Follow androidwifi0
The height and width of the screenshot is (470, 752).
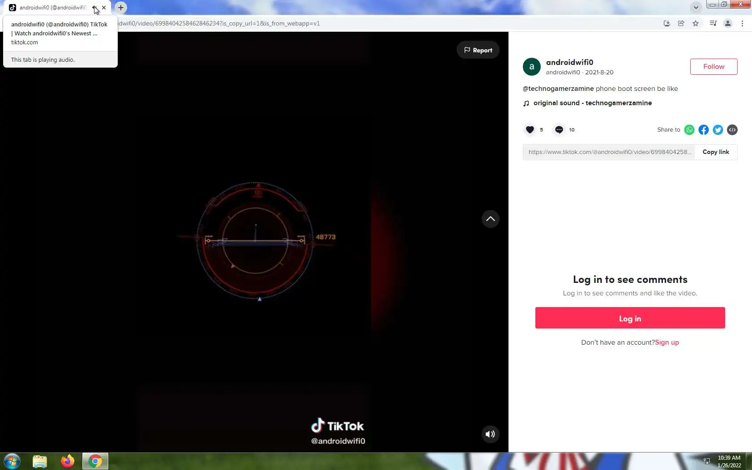714,67
